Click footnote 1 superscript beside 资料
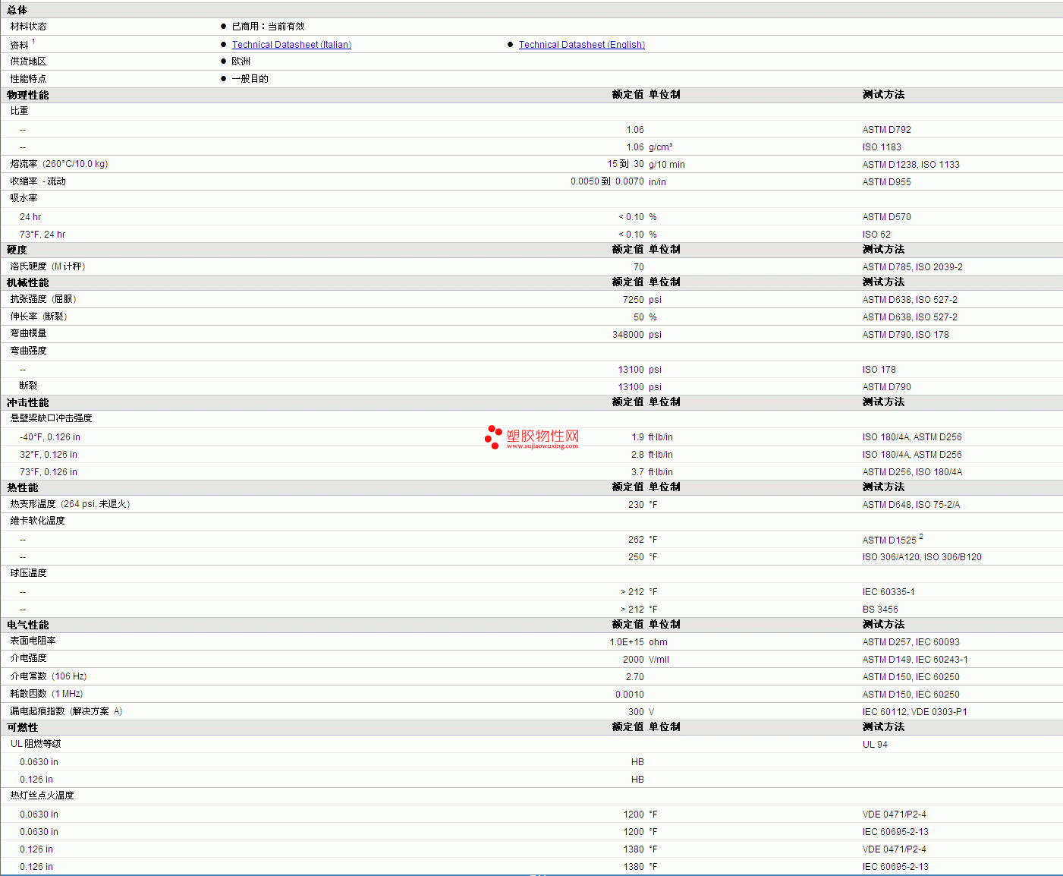Viewport: 1063px width, 876px height. pos(33,42)
